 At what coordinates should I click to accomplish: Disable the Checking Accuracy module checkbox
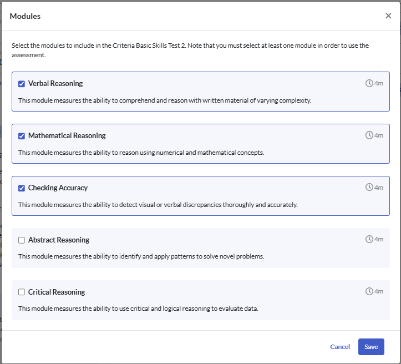tap(22, 188)
